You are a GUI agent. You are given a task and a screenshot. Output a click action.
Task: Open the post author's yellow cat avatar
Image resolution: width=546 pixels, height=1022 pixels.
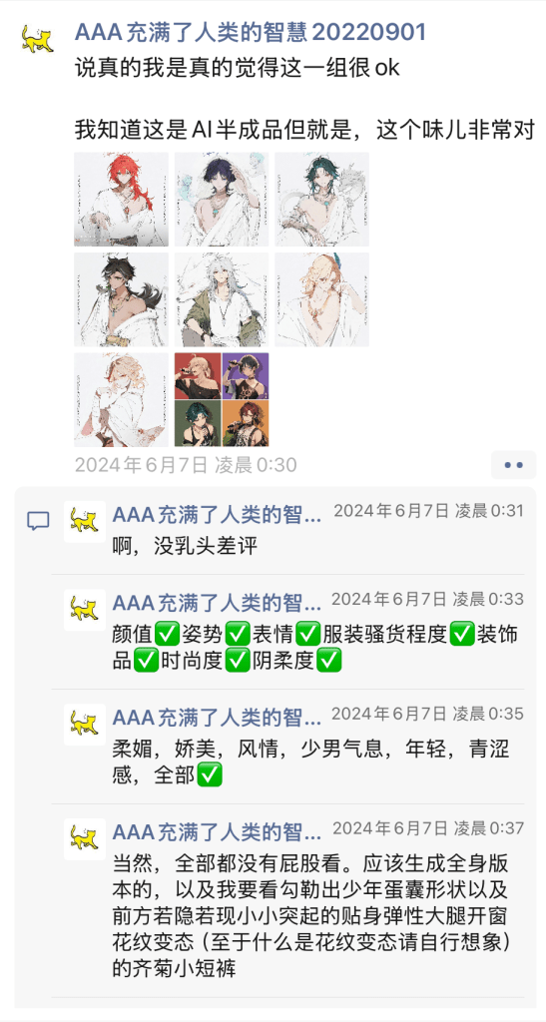tap(37, 40)
